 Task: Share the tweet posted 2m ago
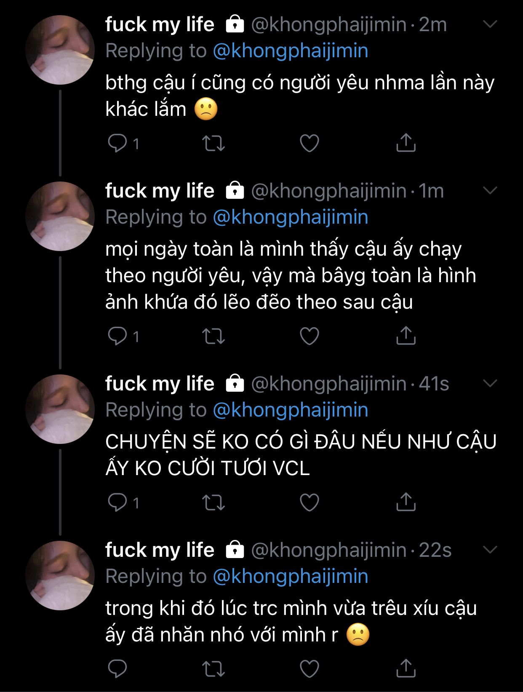click(x=406, y=143)
